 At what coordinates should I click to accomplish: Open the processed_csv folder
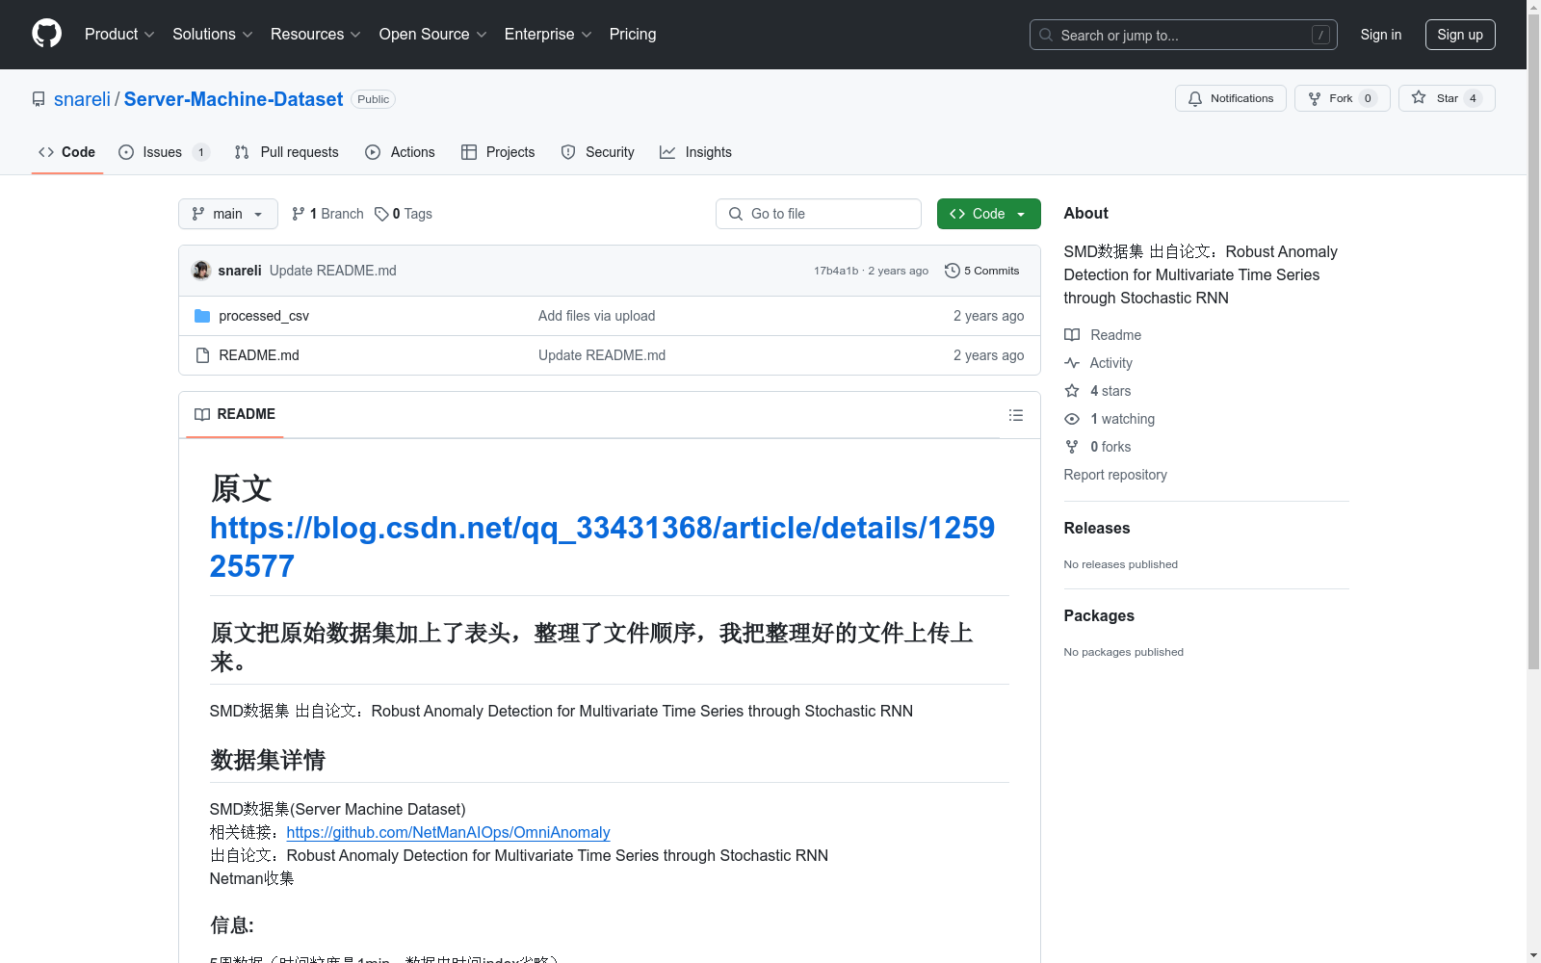(x=264, y=316)
